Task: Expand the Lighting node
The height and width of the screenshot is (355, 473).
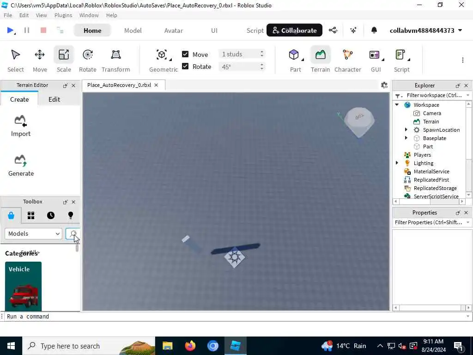Action: [397, 163]
